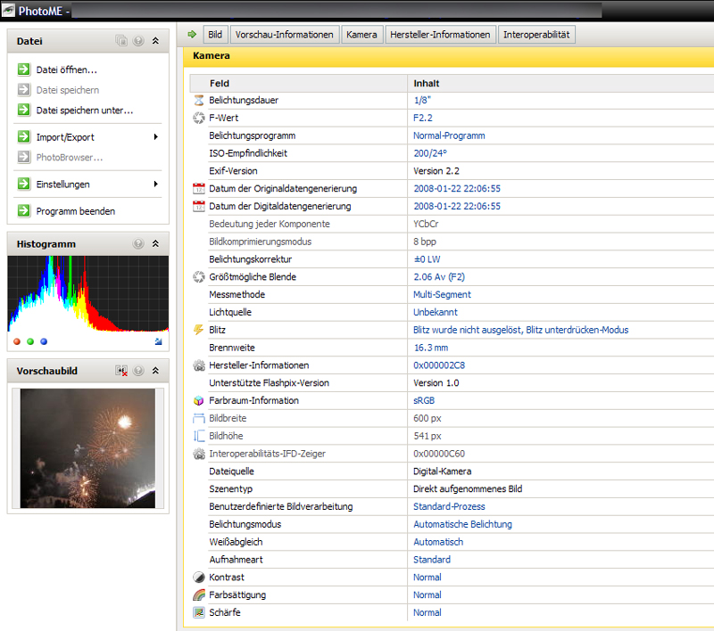Collapse the Datei panel
This screenshot has height=631, width=714.
point(155,41)
